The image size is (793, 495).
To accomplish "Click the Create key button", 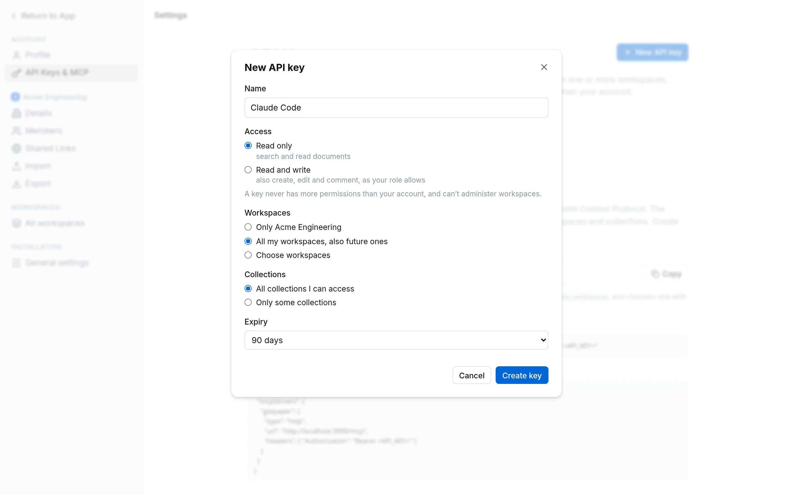I will pyautogui.click(x=522, y=375).
